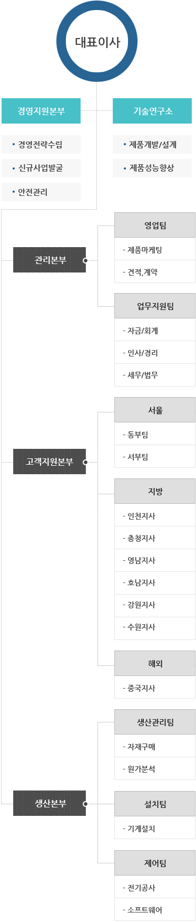Image resolution: width=196 pixels, height=922 pixels.
Task: Click the 관리본부 dark box
Action: [50, 260]
